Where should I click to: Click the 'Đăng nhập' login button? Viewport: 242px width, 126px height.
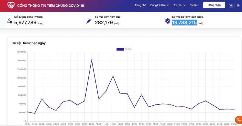coord(214,5)
